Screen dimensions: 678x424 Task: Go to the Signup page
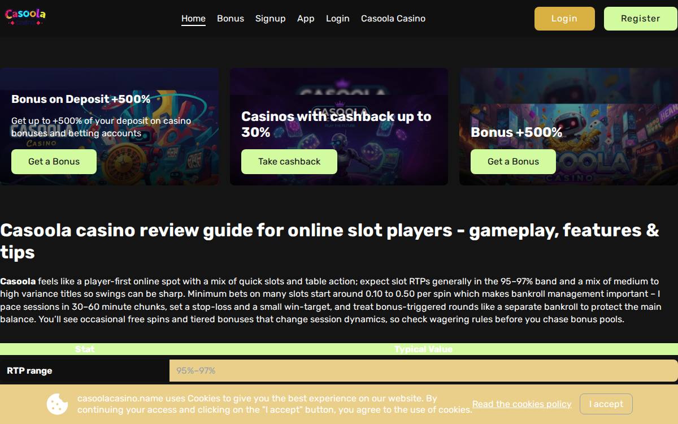pyautogui.click(x=271, y=18)
